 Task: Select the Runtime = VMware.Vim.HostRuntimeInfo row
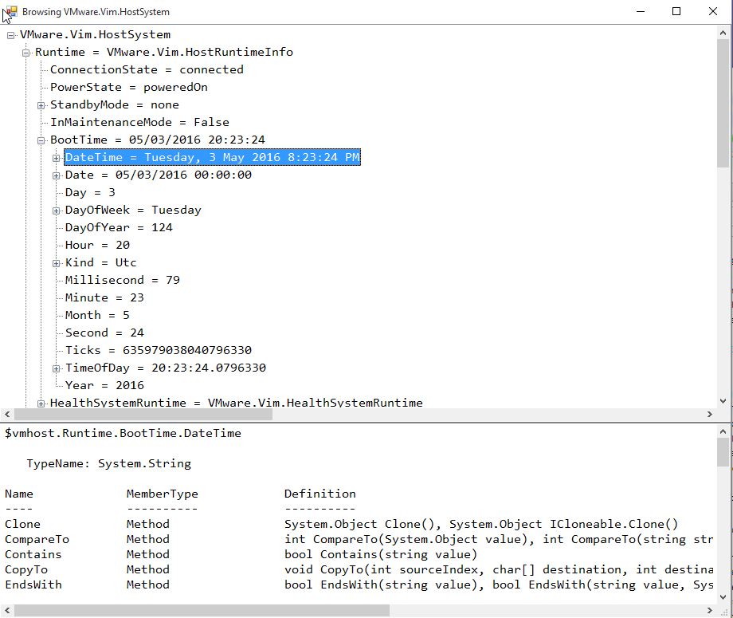pos(164,52)
